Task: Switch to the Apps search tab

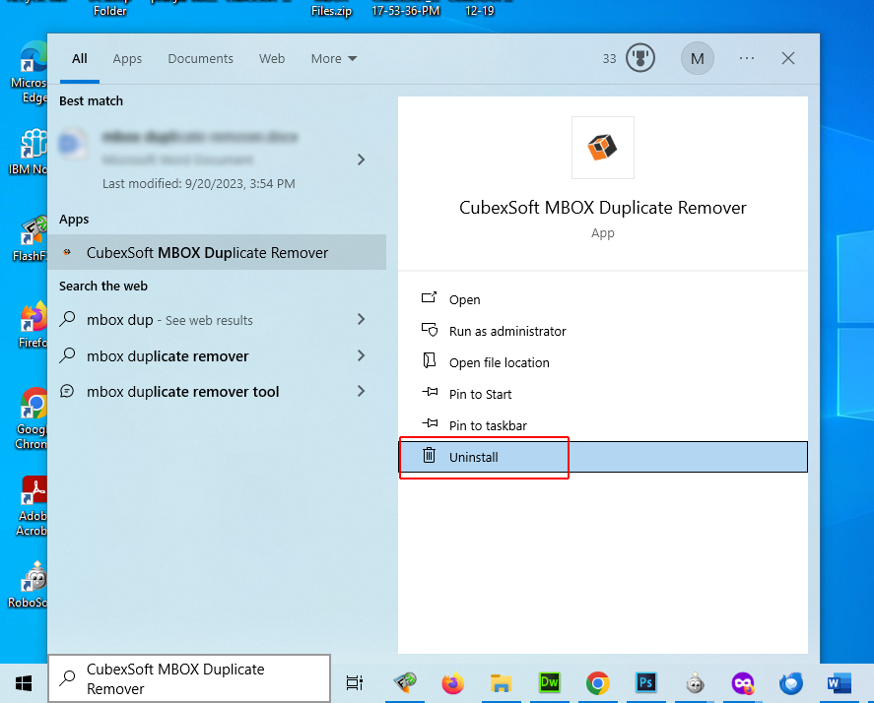Action: click(127, 58)
